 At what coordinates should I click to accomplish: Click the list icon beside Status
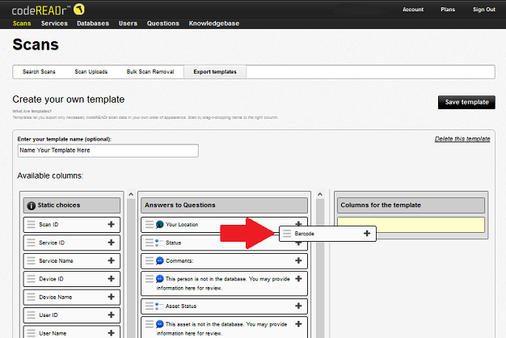[x=159, y=243]
